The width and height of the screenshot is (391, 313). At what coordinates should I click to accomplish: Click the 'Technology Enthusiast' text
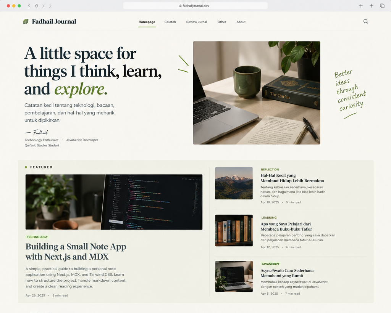coord(41,140)
